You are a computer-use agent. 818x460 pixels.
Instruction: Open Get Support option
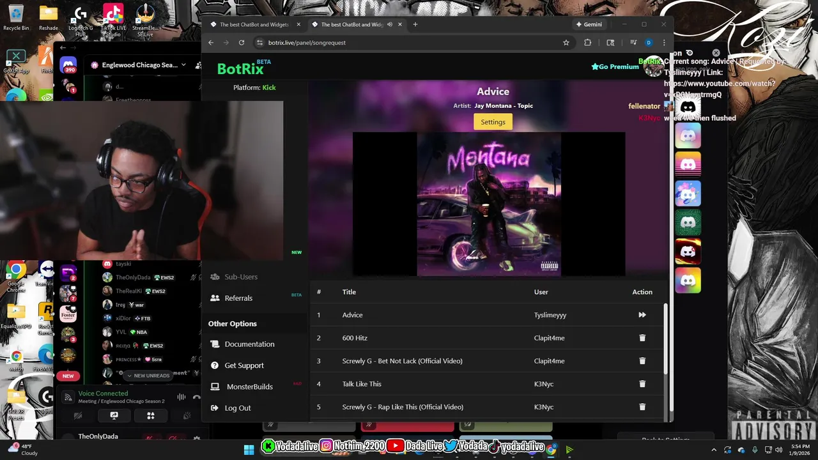(x=244, y=365)
